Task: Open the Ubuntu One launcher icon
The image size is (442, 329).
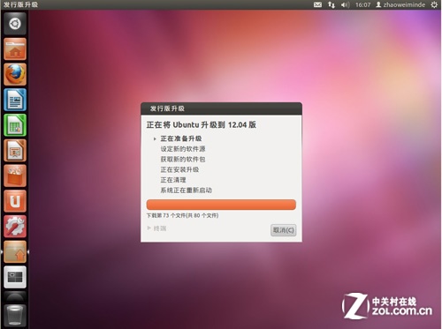Action: pyautogui.click(x=15, y=201)
